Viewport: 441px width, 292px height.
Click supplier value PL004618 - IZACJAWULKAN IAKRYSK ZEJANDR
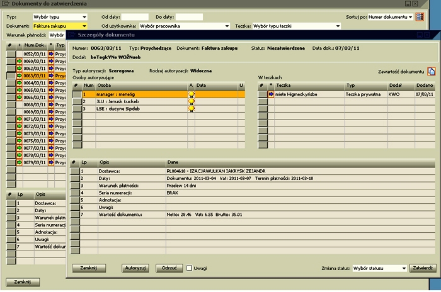coord(216,171)
